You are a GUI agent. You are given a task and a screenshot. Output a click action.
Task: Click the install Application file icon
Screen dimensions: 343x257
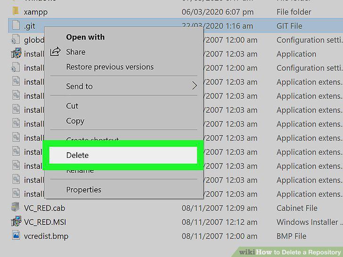point(16,53)
